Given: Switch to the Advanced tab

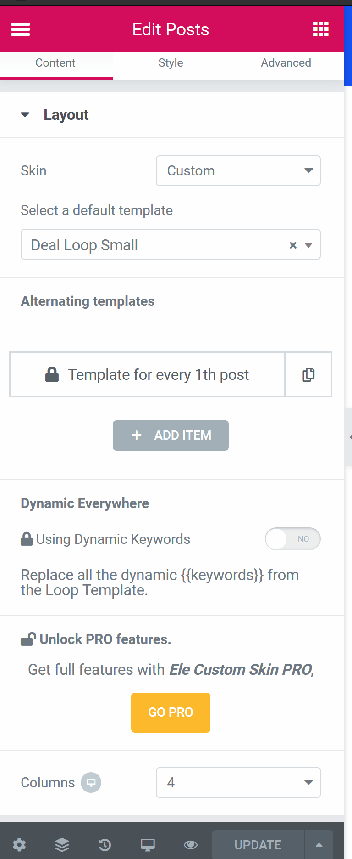Looking at the screenshot, I should (286, 62).
